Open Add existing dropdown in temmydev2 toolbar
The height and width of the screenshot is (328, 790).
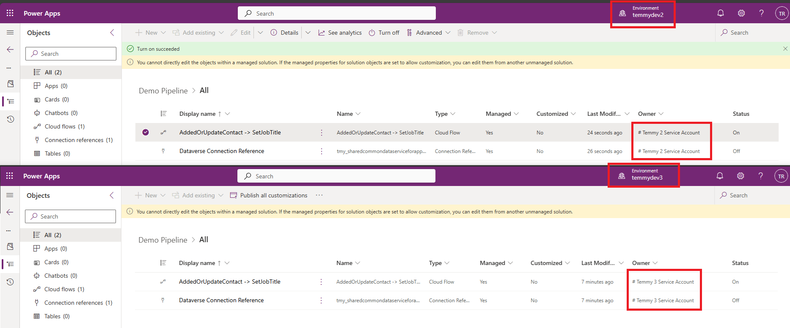click(198, 33)
